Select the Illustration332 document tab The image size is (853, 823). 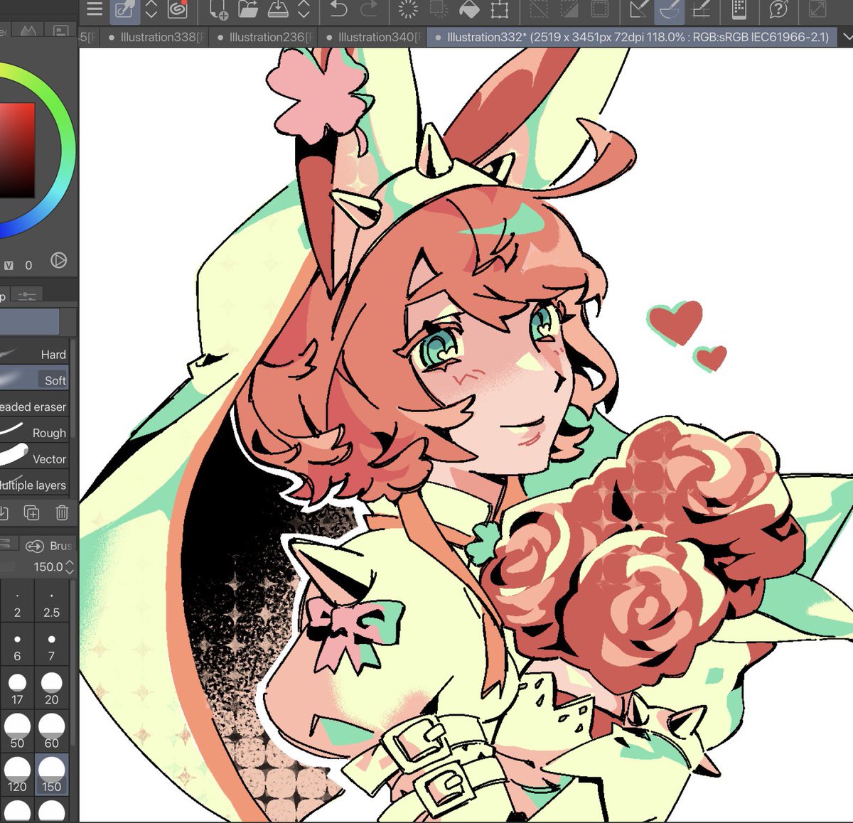pyautogui.click(x=631, y=37)
